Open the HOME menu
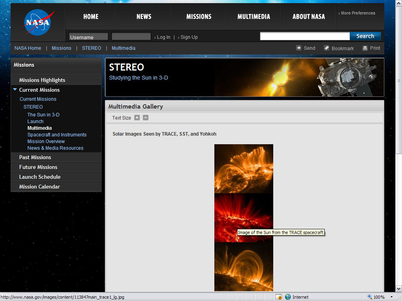The width and height of the screenshot is (402, 301). tap(91, 16)
